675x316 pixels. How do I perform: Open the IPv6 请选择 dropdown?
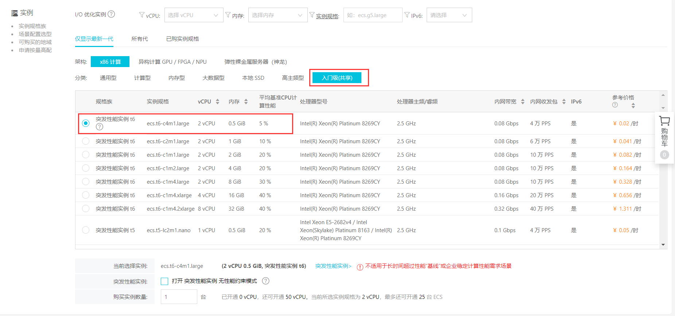point(449,15)
